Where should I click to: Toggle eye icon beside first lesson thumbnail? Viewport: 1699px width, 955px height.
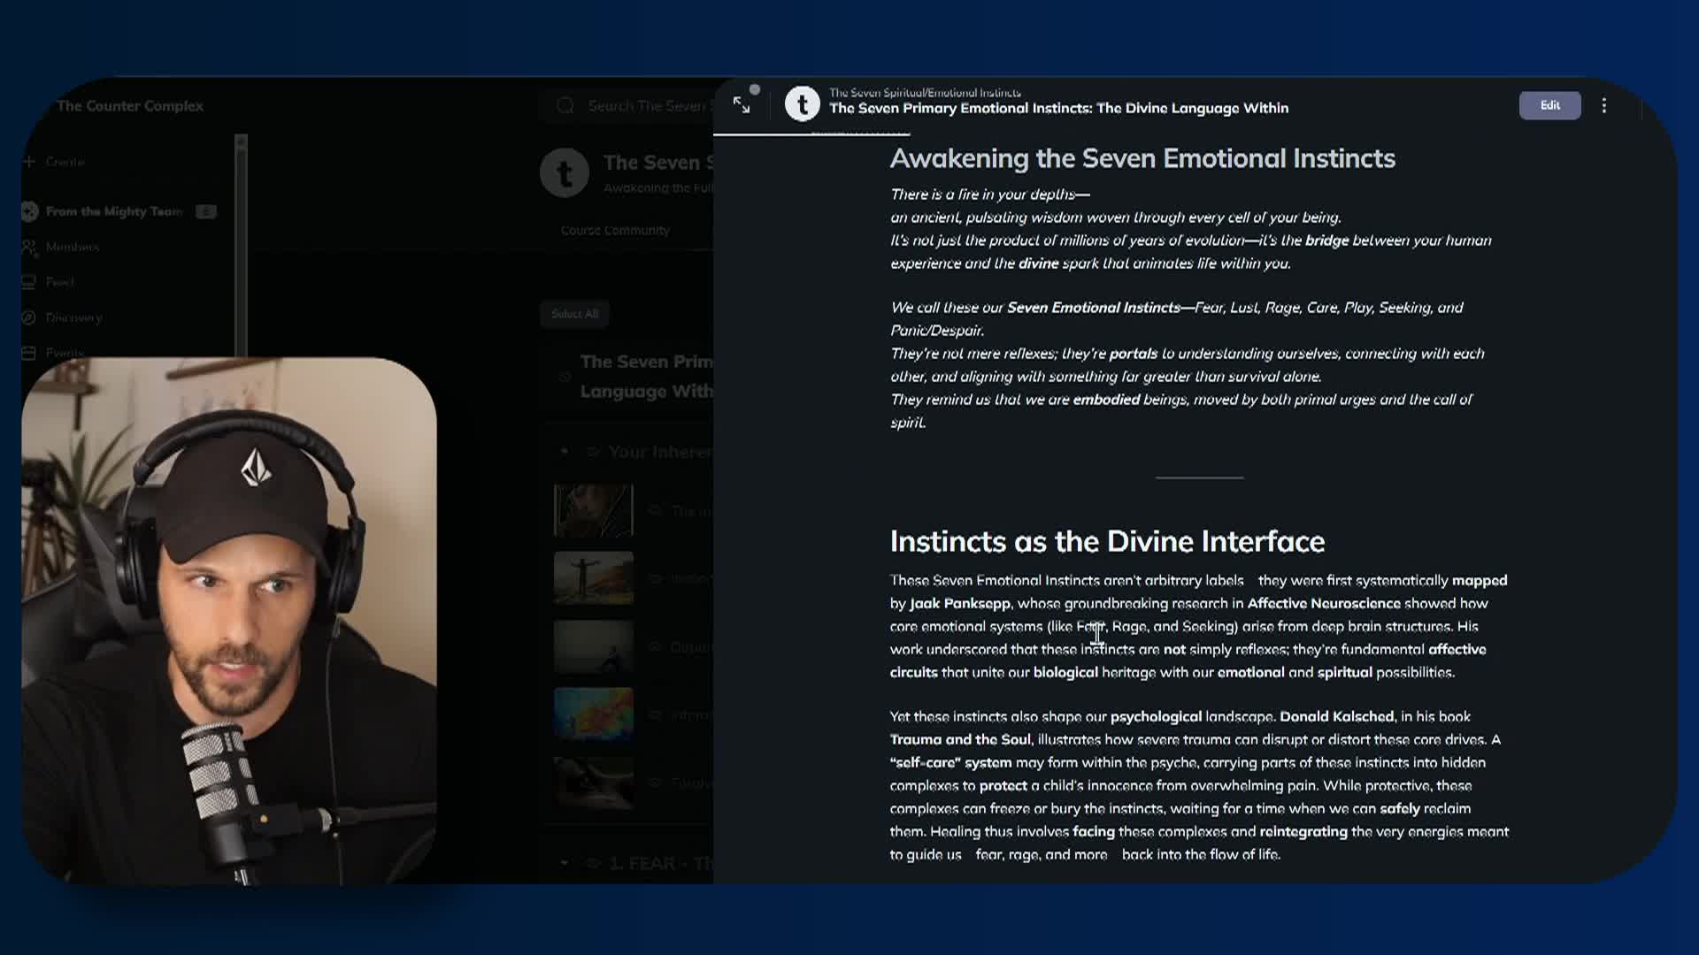click(656, 510)
